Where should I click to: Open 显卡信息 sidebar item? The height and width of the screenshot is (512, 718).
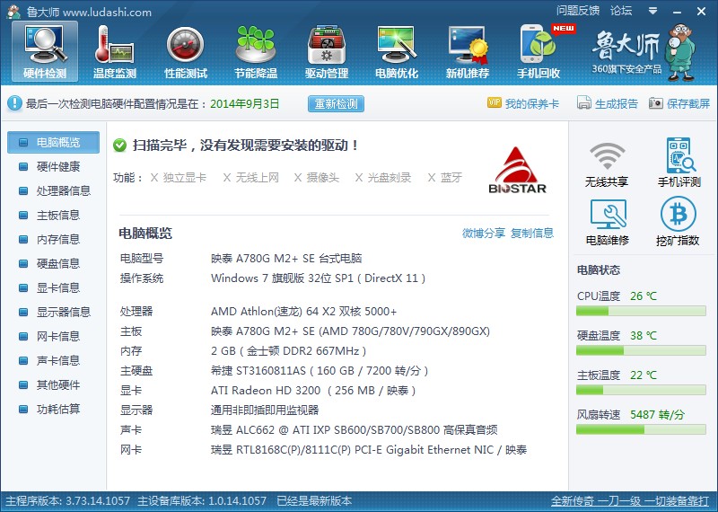click(x=57, y=288)
